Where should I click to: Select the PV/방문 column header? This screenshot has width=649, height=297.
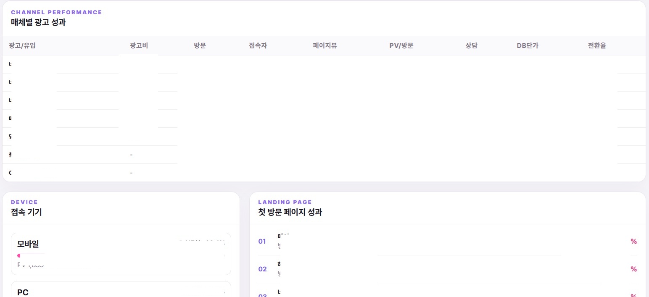[401, 46]
